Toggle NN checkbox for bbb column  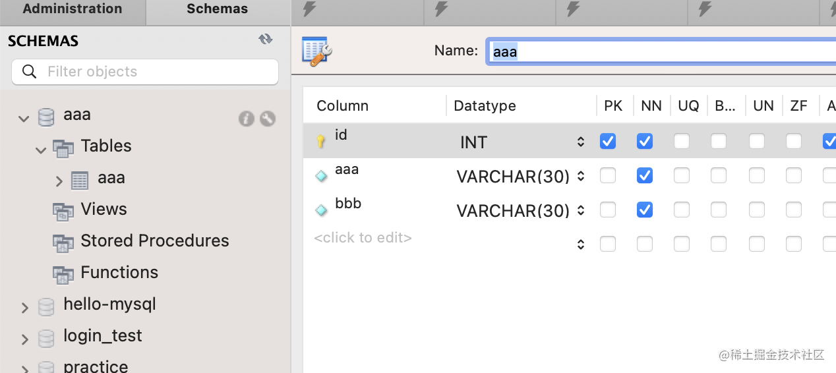(x=645, y=210)
